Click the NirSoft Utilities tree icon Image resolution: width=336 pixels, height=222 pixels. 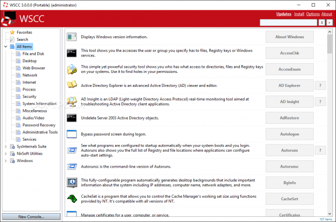12,154
